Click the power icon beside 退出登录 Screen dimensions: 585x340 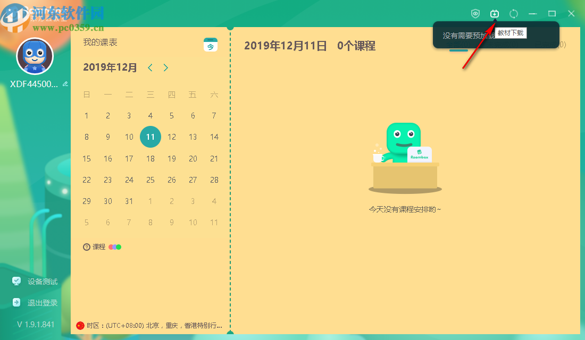coord(15,302)
